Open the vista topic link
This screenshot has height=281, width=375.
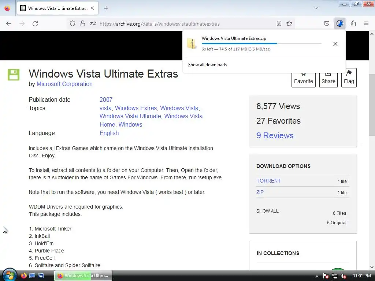pyautogui.click(x=105, y=108)
